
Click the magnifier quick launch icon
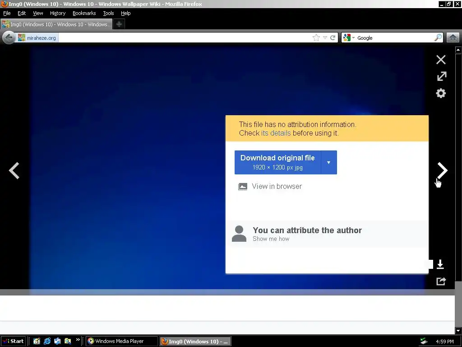pos(68,341)
